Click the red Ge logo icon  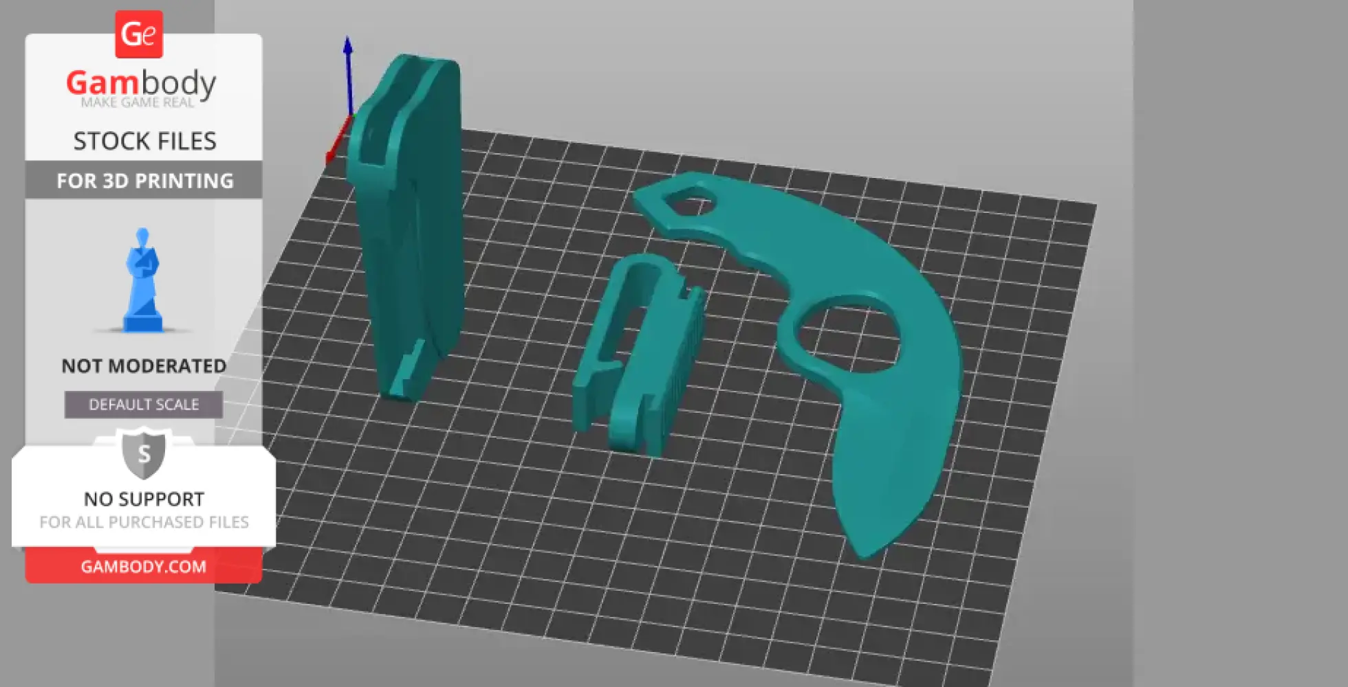point(139,34)
